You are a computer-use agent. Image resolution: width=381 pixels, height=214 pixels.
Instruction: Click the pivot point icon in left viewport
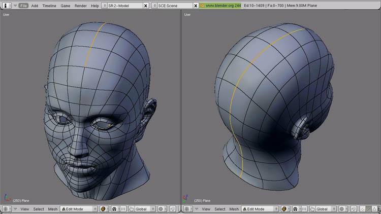click(114, 209)
